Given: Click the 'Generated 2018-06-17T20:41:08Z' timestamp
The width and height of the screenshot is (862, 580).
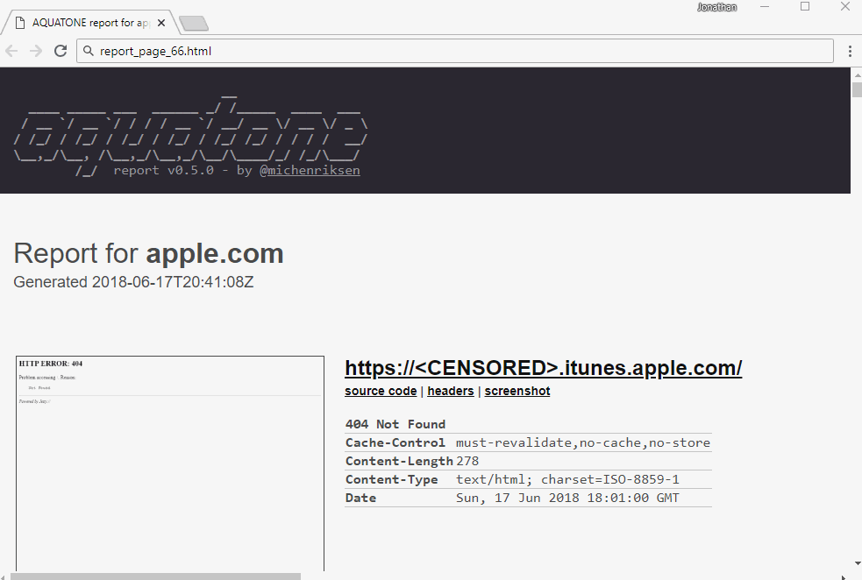Looking at the screenshot, I should pyautogui.click(x=133, y=282).
